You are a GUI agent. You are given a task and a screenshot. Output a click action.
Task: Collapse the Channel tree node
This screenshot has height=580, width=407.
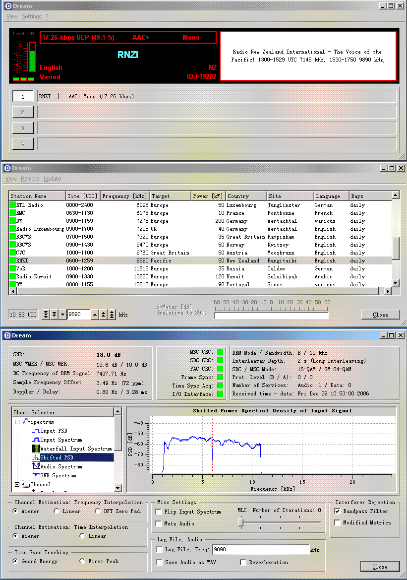[x=17, y=484]
